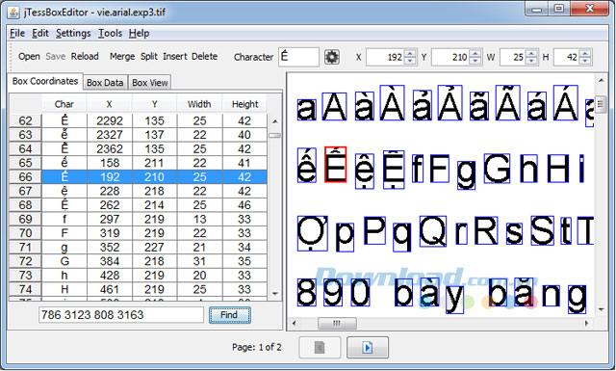Click the image pane scroll right arrow
Viewport: 616px width, 371px height.
click(x=586, y=324)
